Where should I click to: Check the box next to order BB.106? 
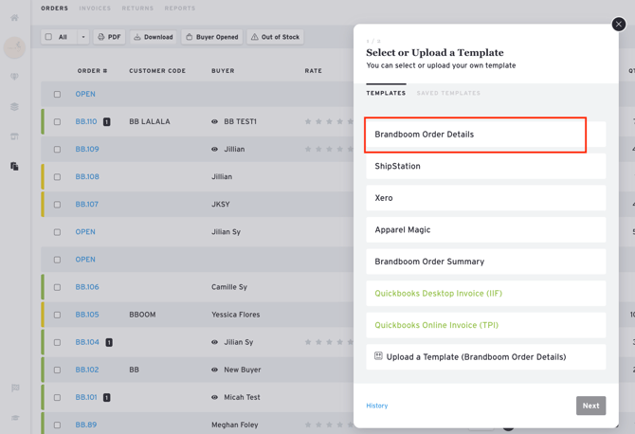57,287
